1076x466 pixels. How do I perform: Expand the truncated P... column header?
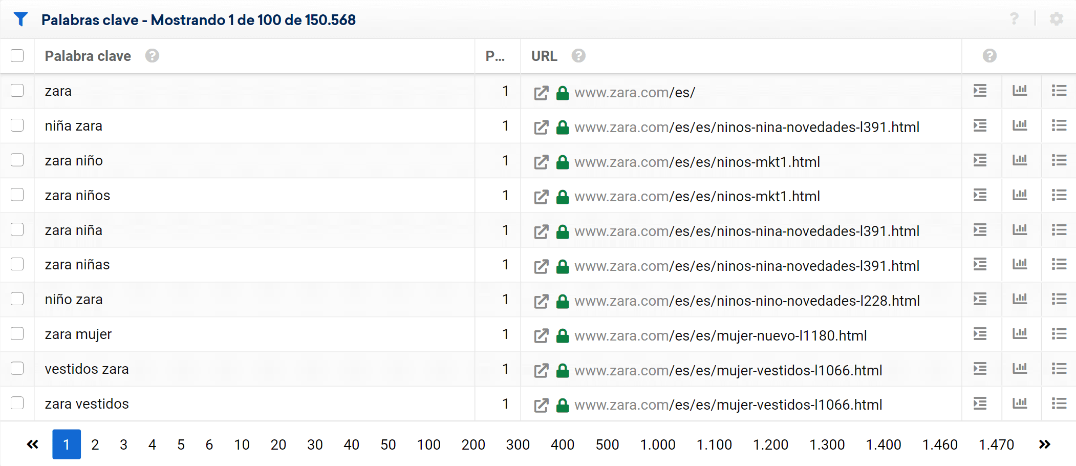point(495,56)
